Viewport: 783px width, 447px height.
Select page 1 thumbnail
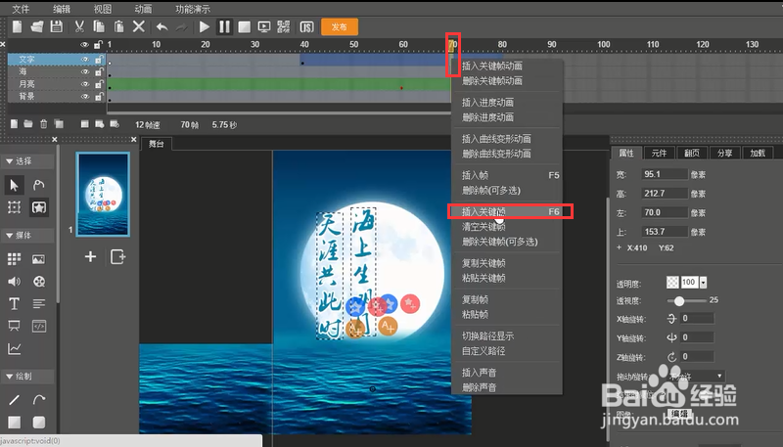tap(103, 194)
